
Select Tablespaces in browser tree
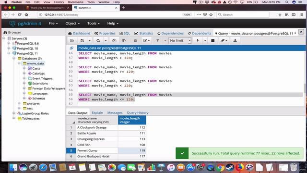pos(31,119)
